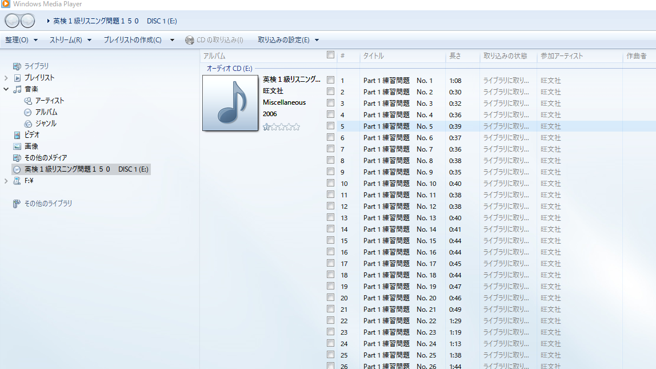
Task: Click the forward navigation arrow button
Action: pos(27,21)
